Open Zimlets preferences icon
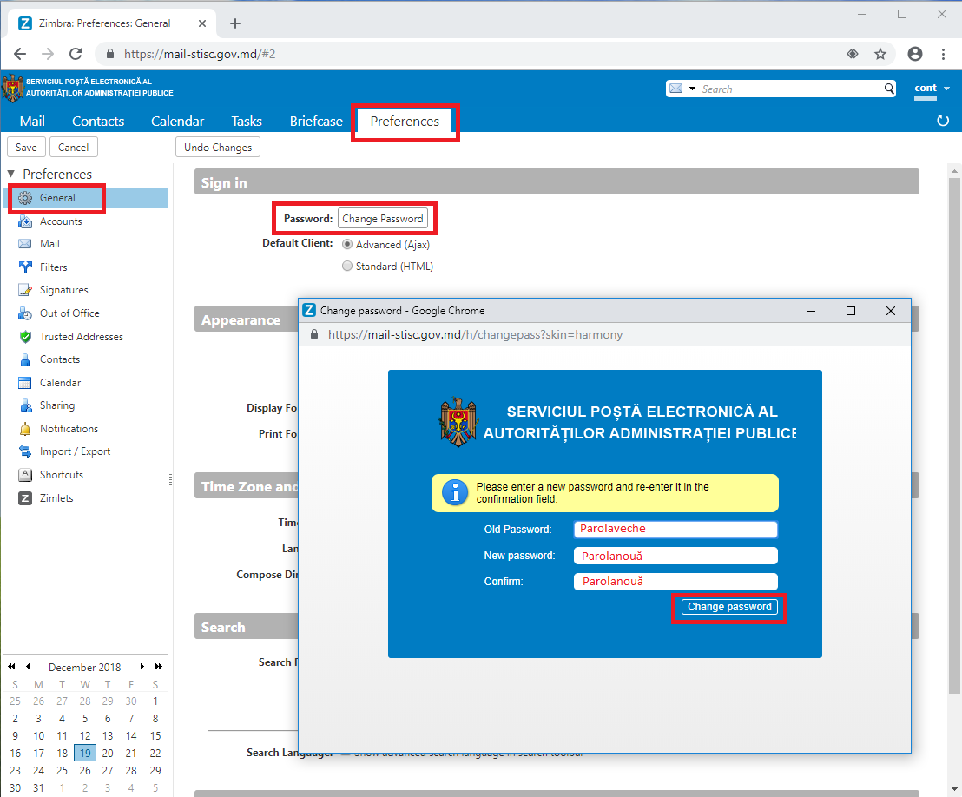 pos(24,498)
